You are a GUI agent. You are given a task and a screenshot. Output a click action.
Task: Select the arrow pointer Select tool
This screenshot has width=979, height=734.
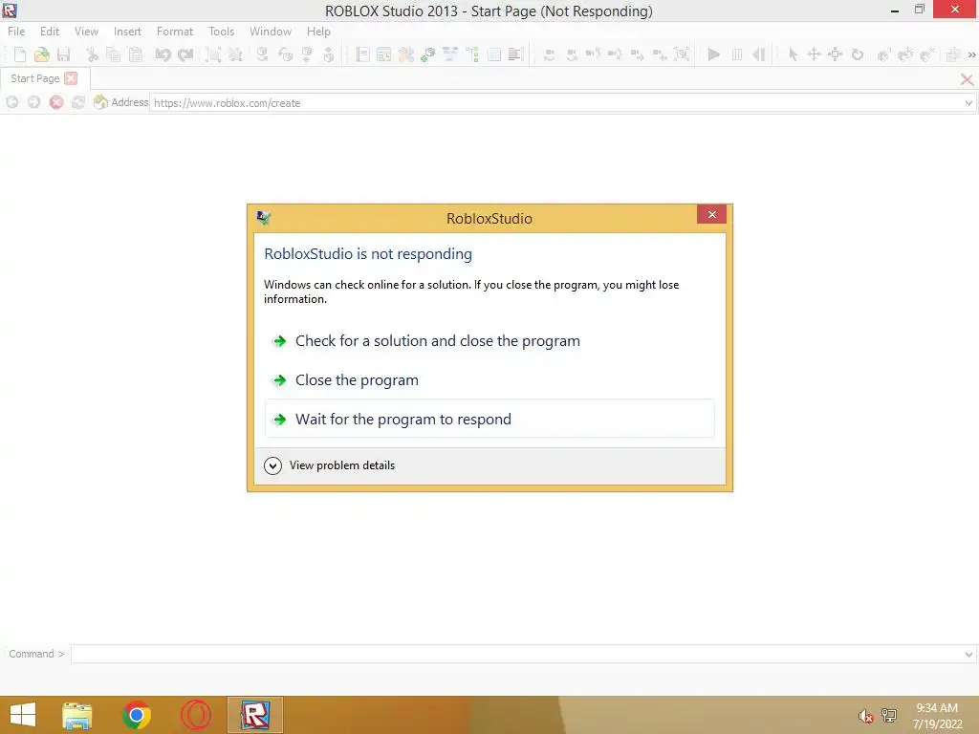[793, 54]
